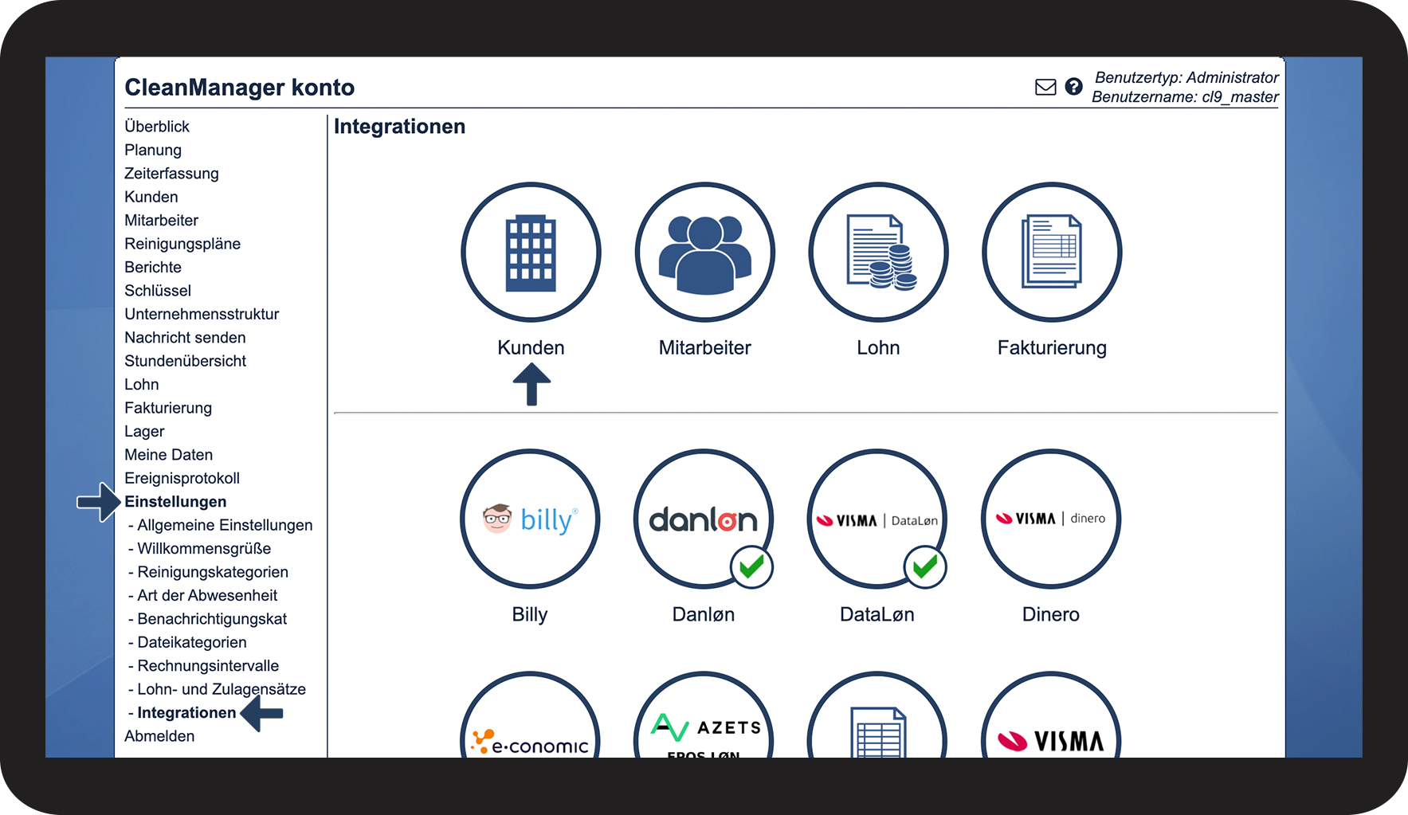Choose the Billy integration logo
Image resolution: width=1408 pixels, height=815 pixels.
click(x=530, y=519)
